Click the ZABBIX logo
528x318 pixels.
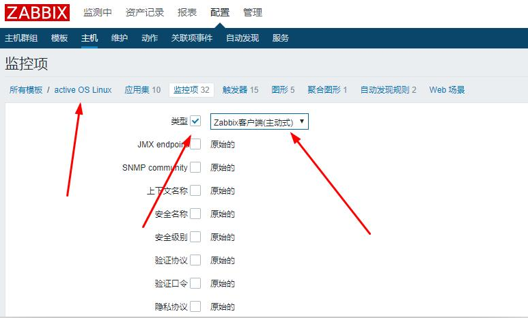[x=37, y=13]
